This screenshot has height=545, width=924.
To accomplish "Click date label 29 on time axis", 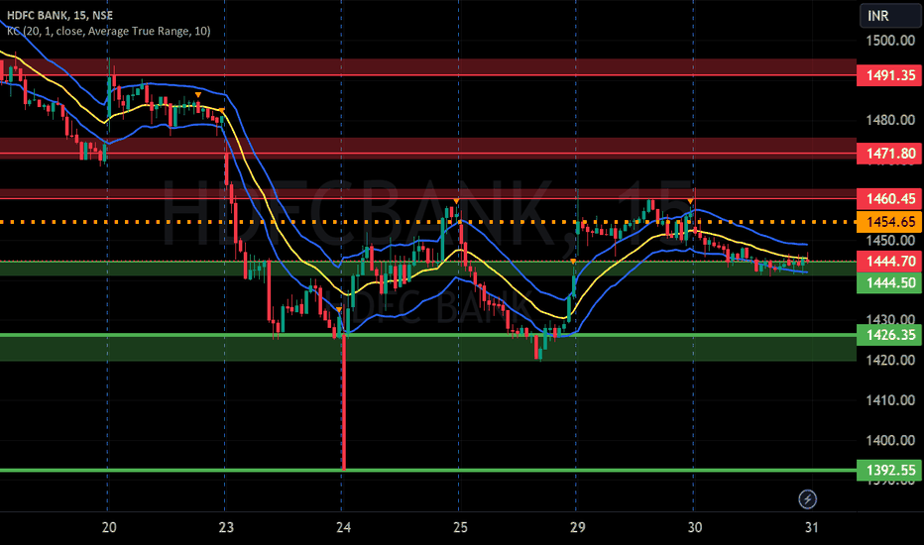I will click(577, 527).
